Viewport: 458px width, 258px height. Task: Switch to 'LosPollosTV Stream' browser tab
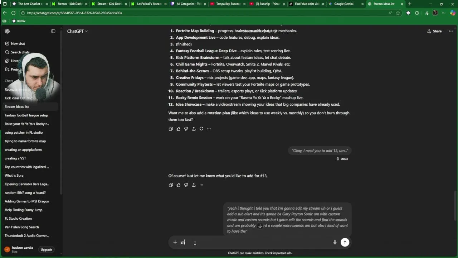point(149,4)
